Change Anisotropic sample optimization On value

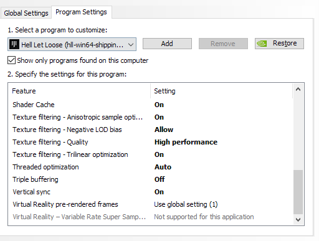point(159,117)
